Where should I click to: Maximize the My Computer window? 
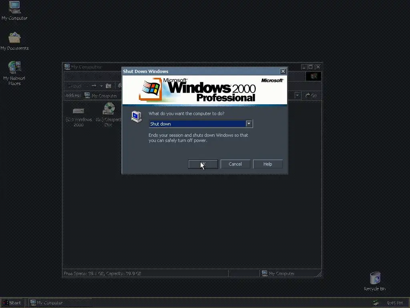point(310,67)
